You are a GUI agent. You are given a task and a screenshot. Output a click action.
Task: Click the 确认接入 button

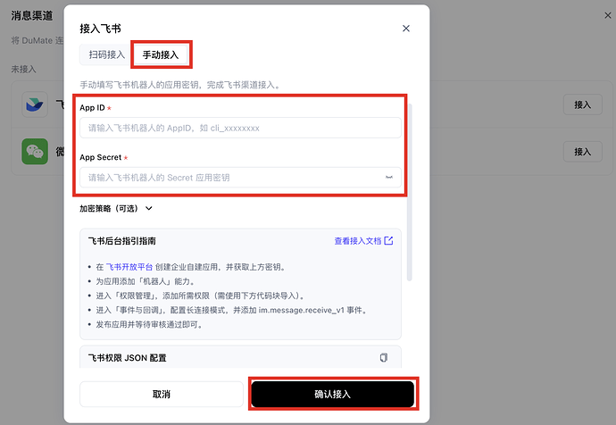click(333, 394)
